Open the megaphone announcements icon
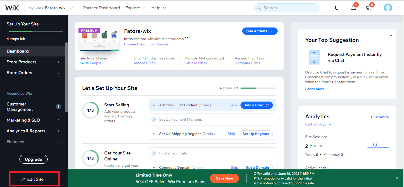This screenshot has width=404, height=187. 369,8
